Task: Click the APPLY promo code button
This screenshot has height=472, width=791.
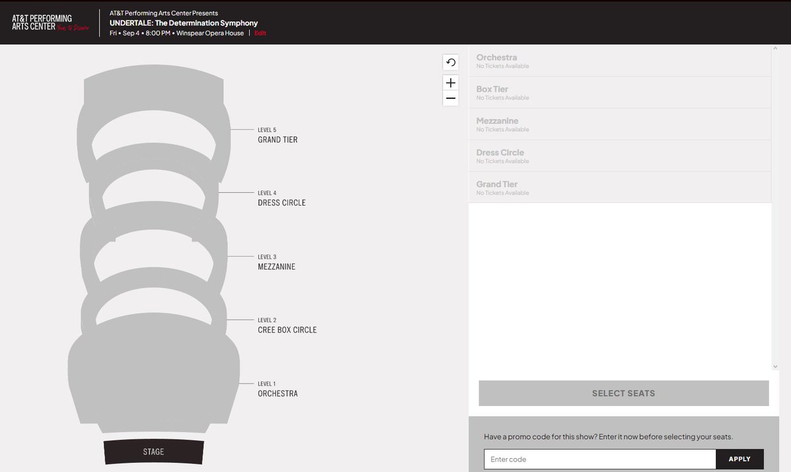Action: [x=740, y=459]
